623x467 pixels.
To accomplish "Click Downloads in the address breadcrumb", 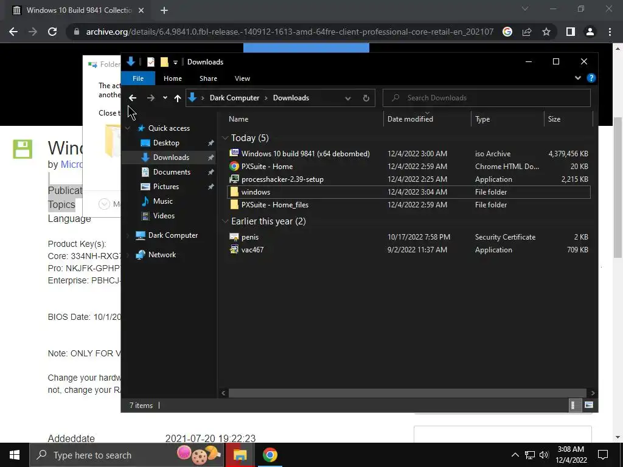I will tap(291, 98).
